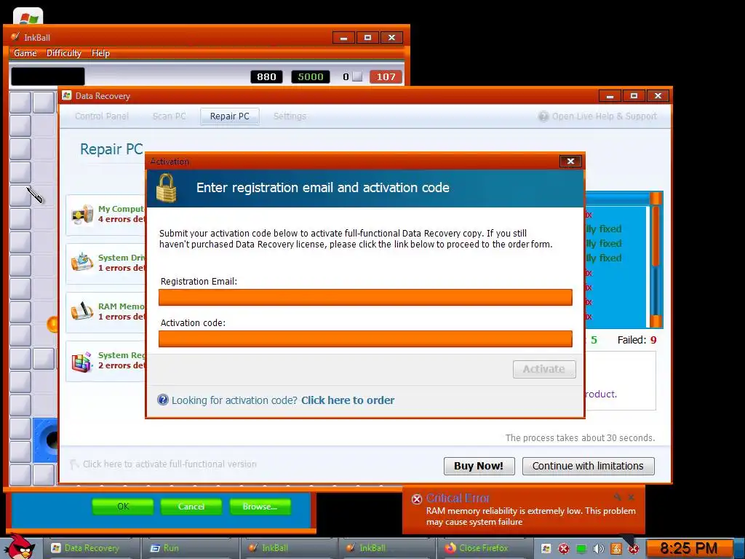This screenshot has width=745, height=559.
Task: Click the InkBall 5000 counter
Action: coord(310,76)
